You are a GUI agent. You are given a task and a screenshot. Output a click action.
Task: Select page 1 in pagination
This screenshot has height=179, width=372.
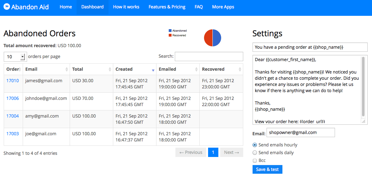coord(213,152)
